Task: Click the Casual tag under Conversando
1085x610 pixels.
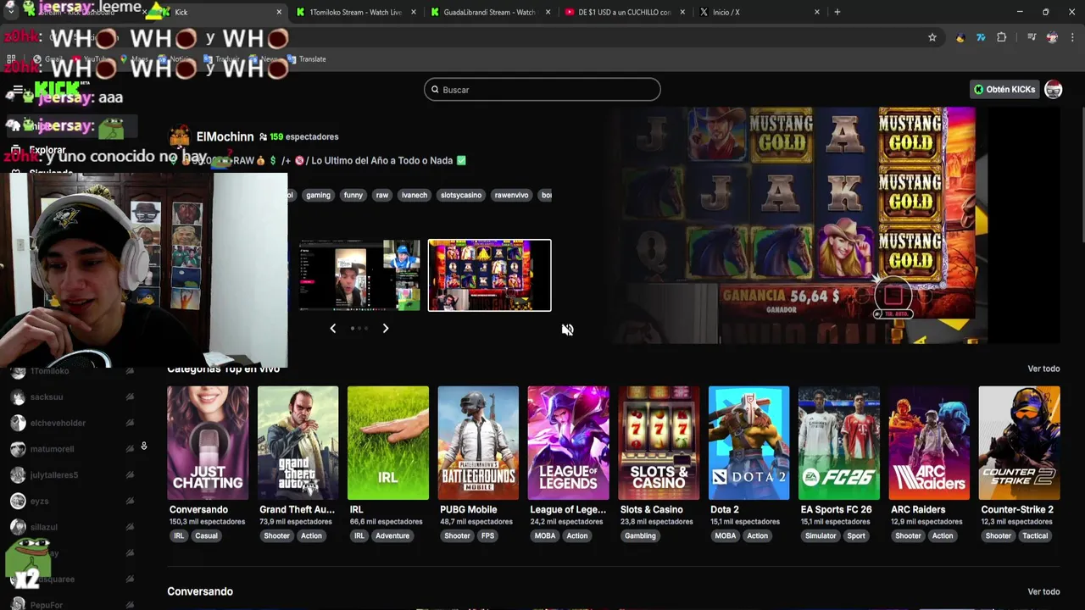Action: pos(206,535)
